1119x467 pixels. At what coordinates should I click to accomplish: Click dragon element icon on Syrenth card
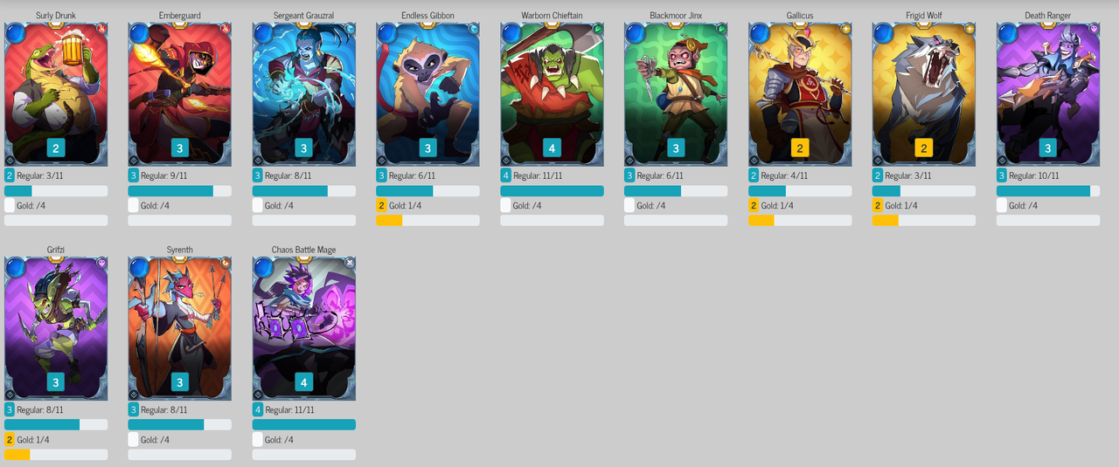(x=226, y=262)
